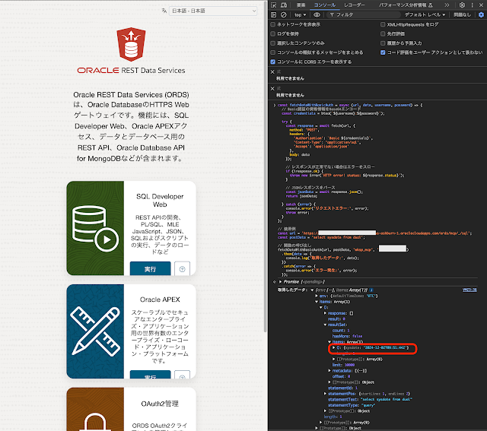Click the statementText: "select sysdate from dual" row
The height and width of the screenshot is (431, 487).
click(x=370, y=400)
